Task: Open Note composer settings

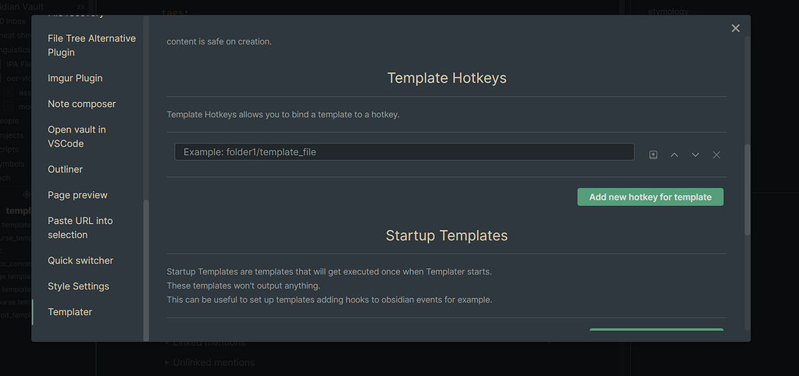Action: pyautogui.click(x=81, y=104)
